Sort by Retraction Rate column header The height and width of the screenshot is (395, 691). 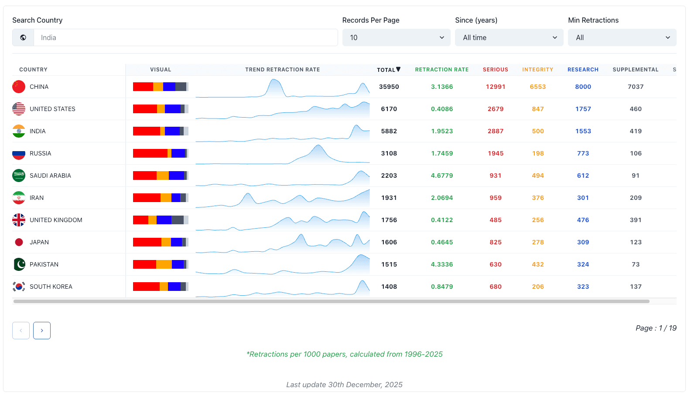coord(442,70)
